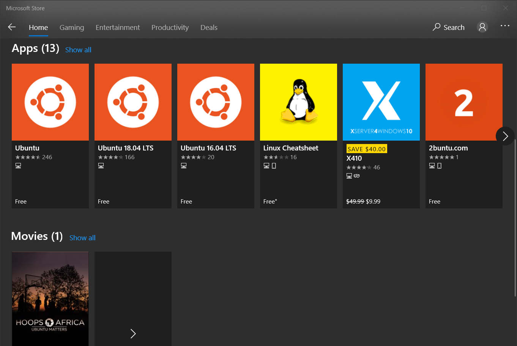Open the Ubuntu 18.04 LTS logo tile
517x346 pixels.
133,102
